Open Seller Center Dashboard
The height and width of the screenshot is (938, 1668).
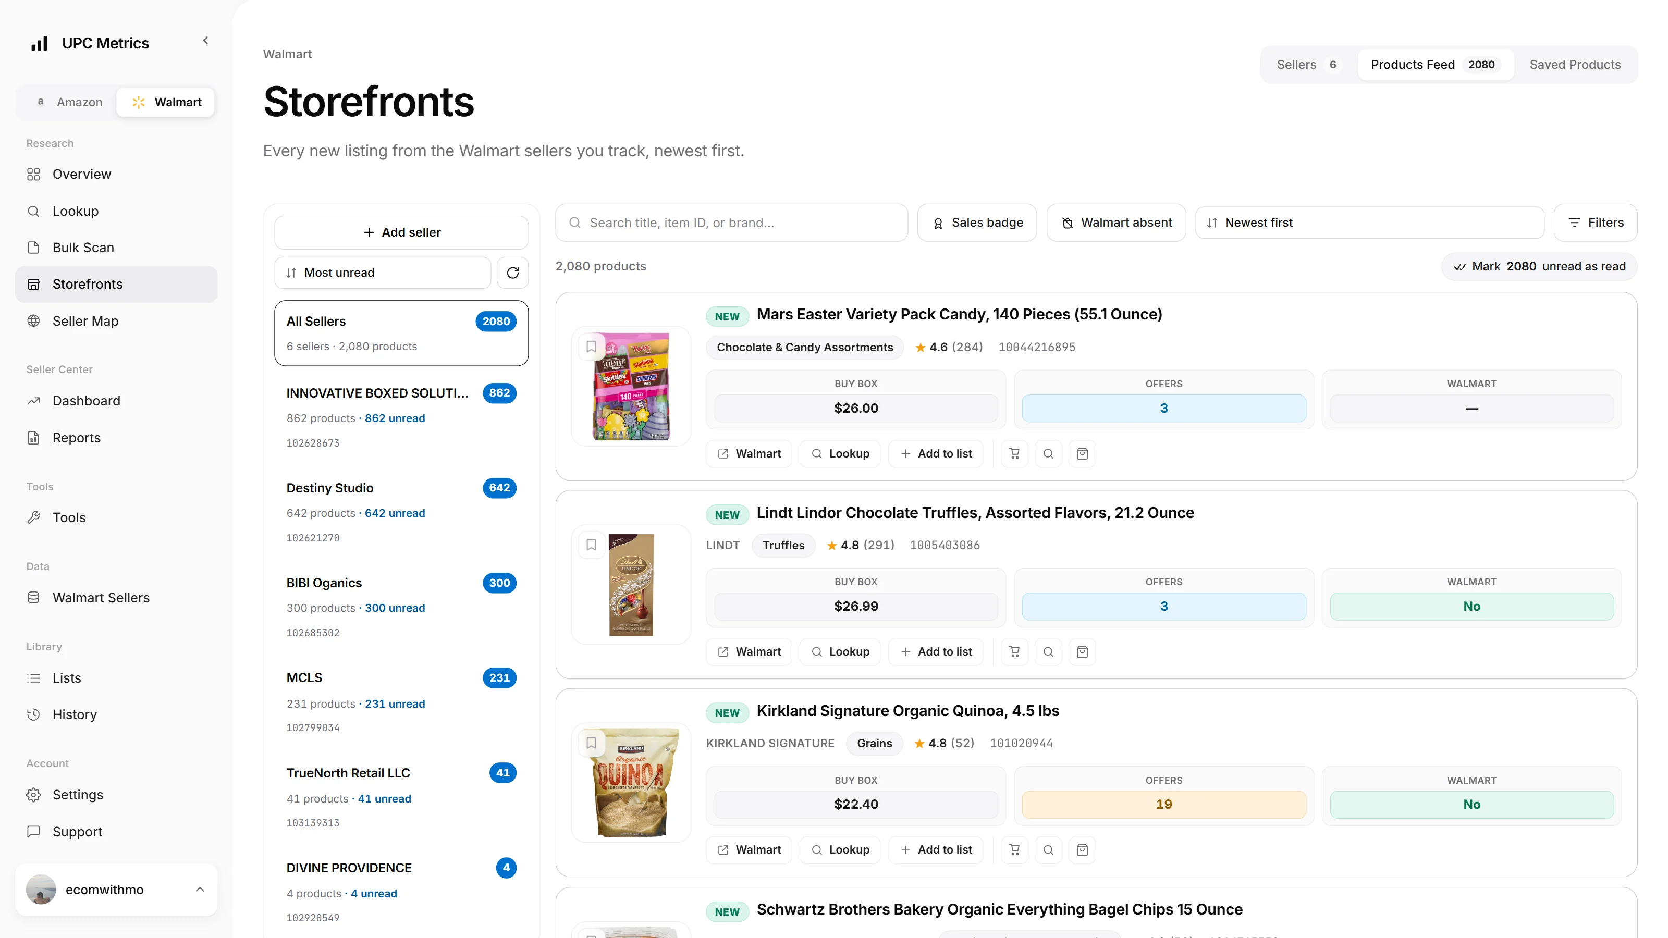click(x=116, y=401)
